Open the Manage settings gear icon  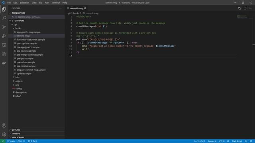tap(4, 134)
